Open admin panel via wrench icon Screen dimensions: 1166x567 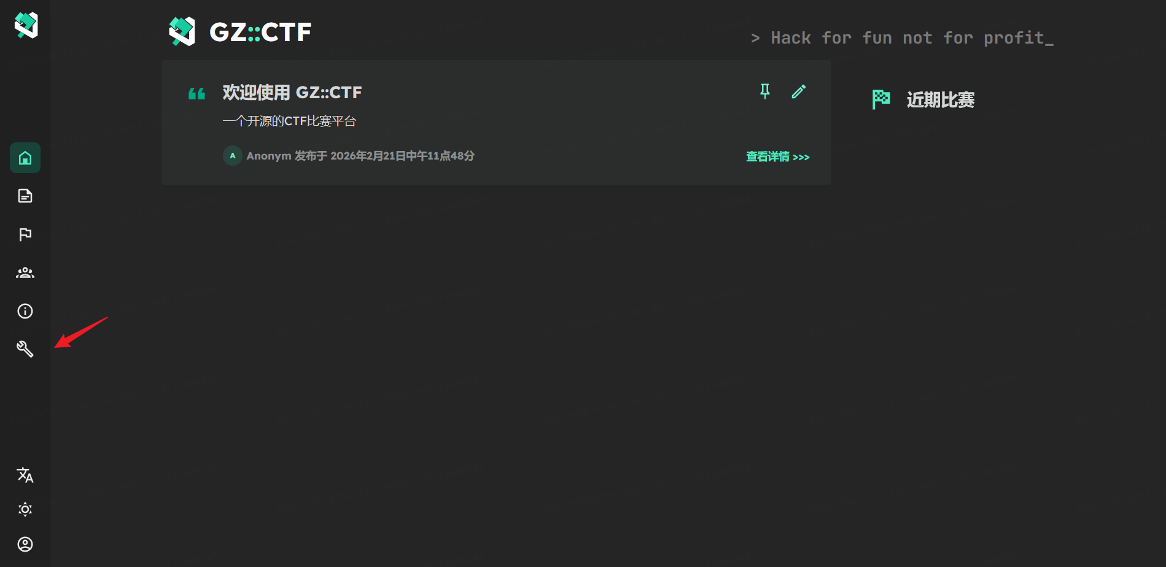(25, 349)
